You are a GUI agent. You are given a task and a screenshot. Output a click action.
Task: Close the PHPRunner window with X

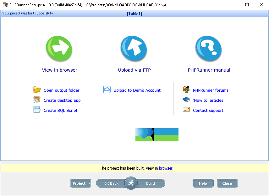tap(261, 5)
